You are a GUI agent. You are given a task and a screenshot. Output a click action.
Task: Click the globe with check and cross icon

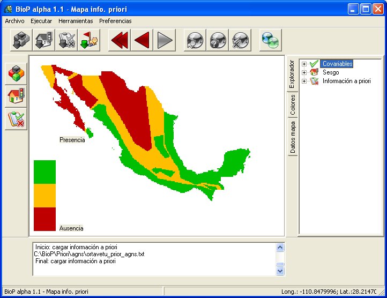(x=240, y=40)
